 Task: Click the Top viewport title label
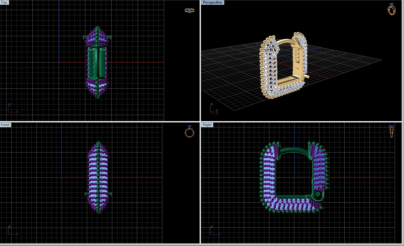click(x=4, y=3)
